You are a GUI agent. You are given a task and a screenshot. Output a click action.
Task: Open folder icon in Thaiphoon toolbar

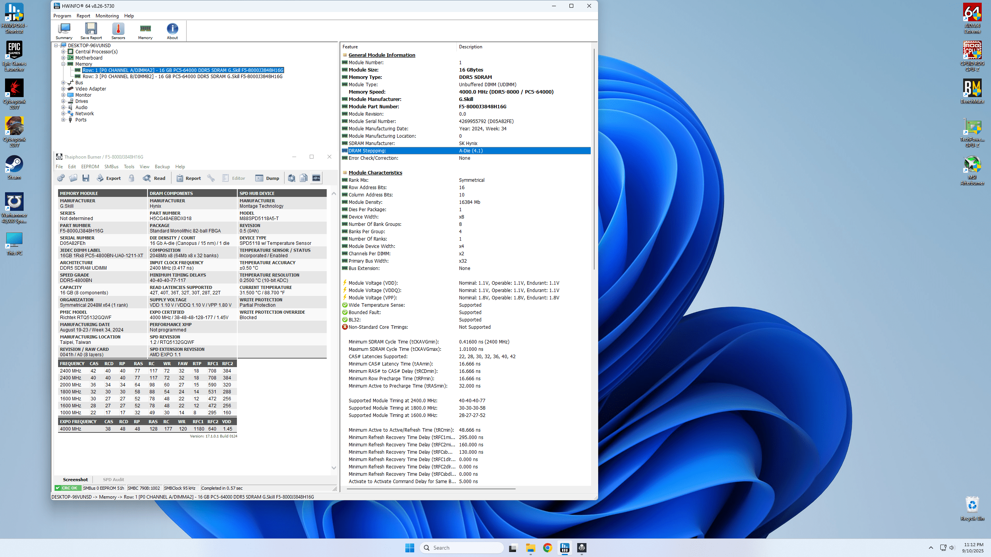pyautogui.click(x=73, y=178)
